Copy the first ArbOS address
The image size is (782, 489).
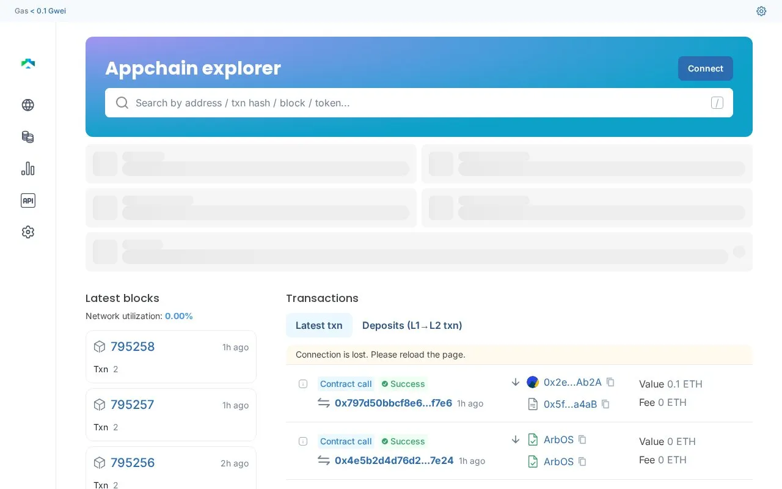[582, 439]
